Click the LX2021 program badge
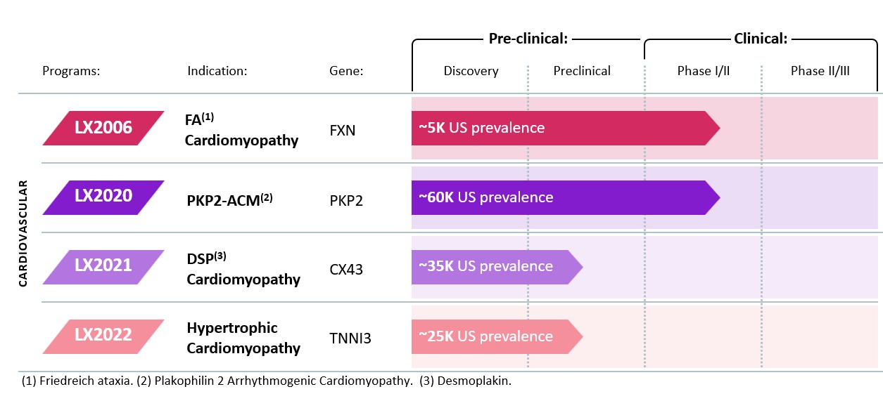This screenshot has height=401, width=883. point(103,266)
